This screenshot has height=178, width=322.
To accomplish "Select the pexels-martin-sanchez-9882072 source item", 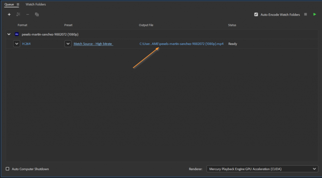I will 50,34.
